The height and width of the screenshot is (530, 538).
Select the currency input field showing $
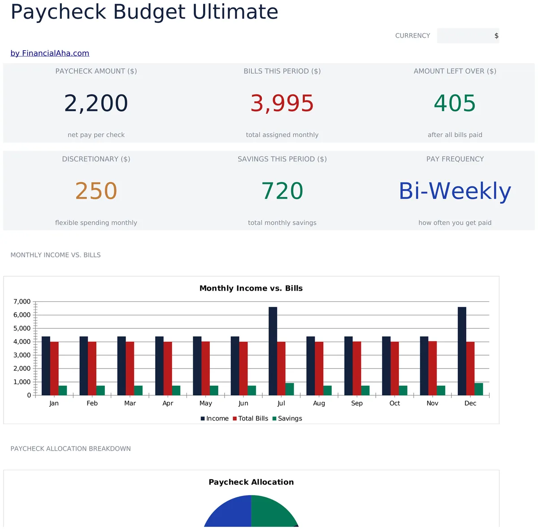point(468,36)
